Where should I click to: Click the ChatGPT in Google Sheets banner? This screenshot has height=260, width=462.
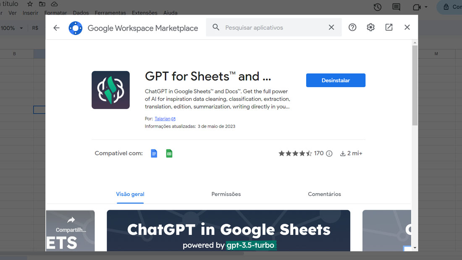click(x=228, y=231)
